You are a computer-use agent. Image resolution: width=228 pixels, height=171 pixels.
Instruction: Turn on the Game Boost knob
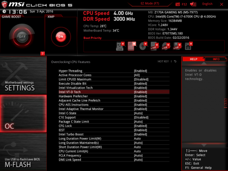[x=22, y=37]
